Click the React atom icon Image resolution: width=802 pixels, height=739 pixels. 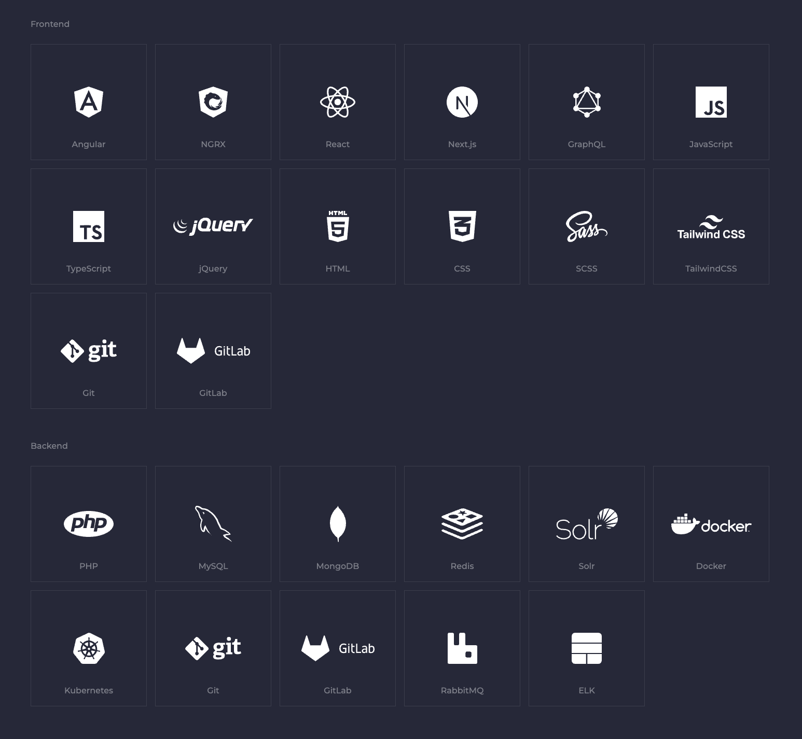338,102
